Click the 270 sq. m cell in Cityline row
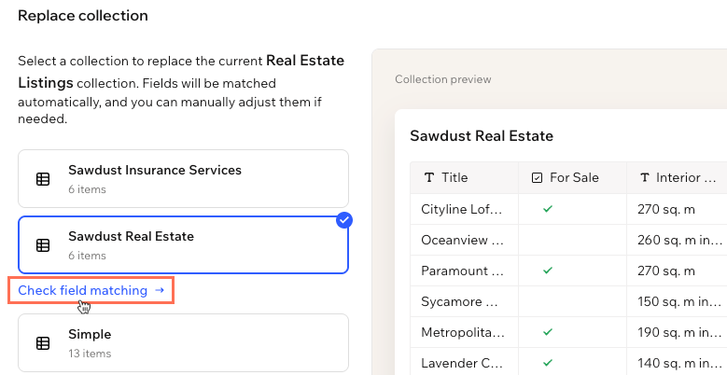The width and height of the screenshot is (727, 375). pos(677,209)
